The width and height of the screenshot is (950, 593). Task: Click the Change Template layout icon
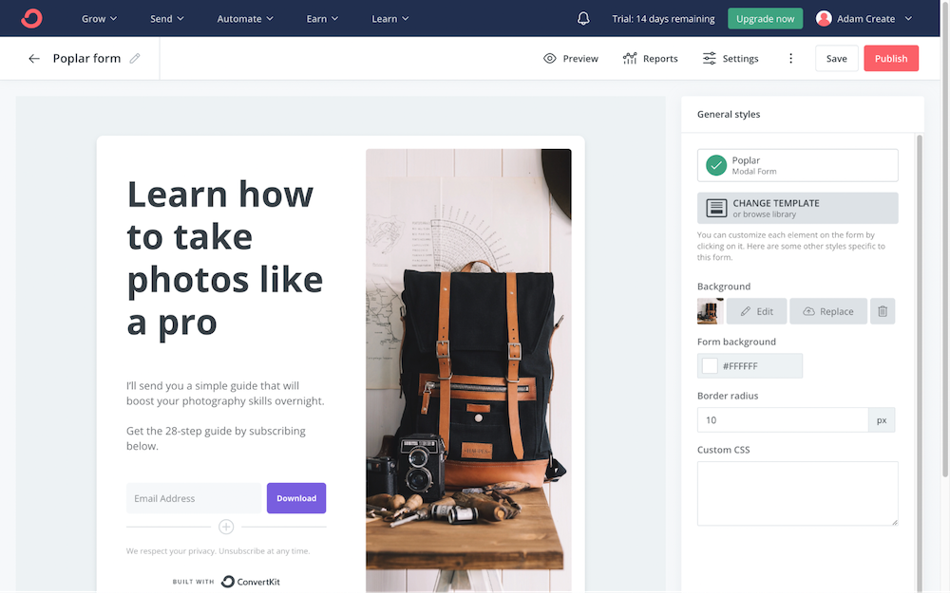tap(716, 208)
